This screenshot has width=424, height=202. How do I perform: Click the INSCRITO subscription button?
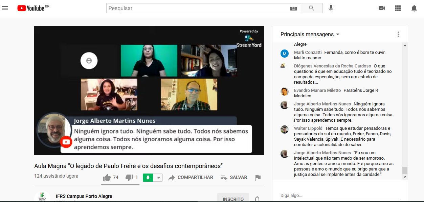click(233, 199)
